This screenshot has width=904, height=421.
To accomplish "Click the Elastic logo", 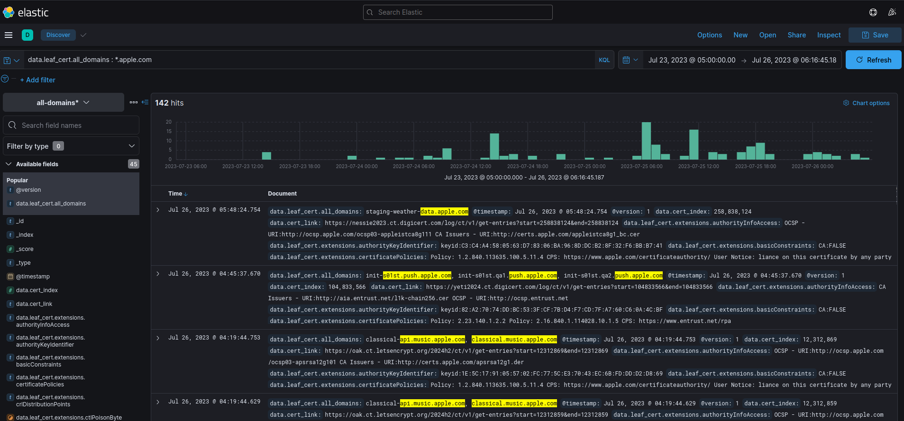I will [26, 12].
